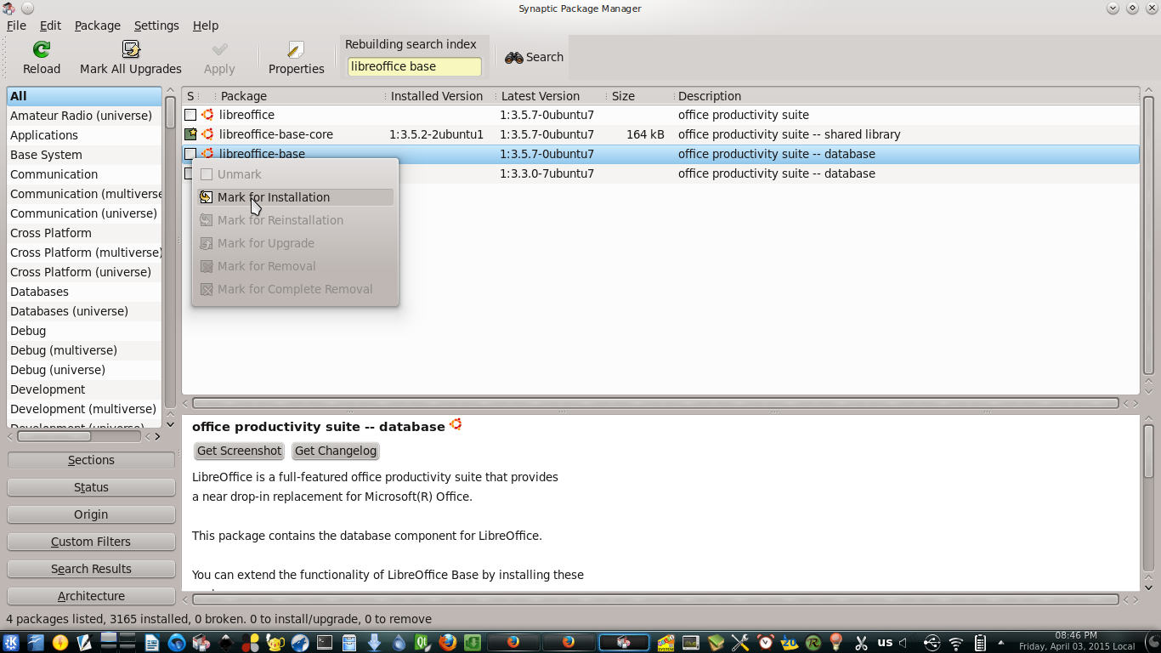
Task: Click Ubuntu logo next to libreoffice package
Action: click(207, 115)
